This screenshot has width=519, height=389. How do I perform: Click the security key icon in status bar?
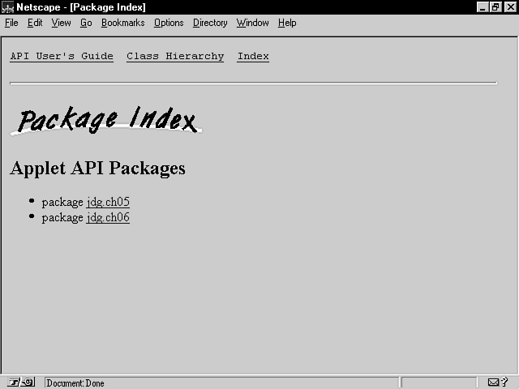point(21,383)
